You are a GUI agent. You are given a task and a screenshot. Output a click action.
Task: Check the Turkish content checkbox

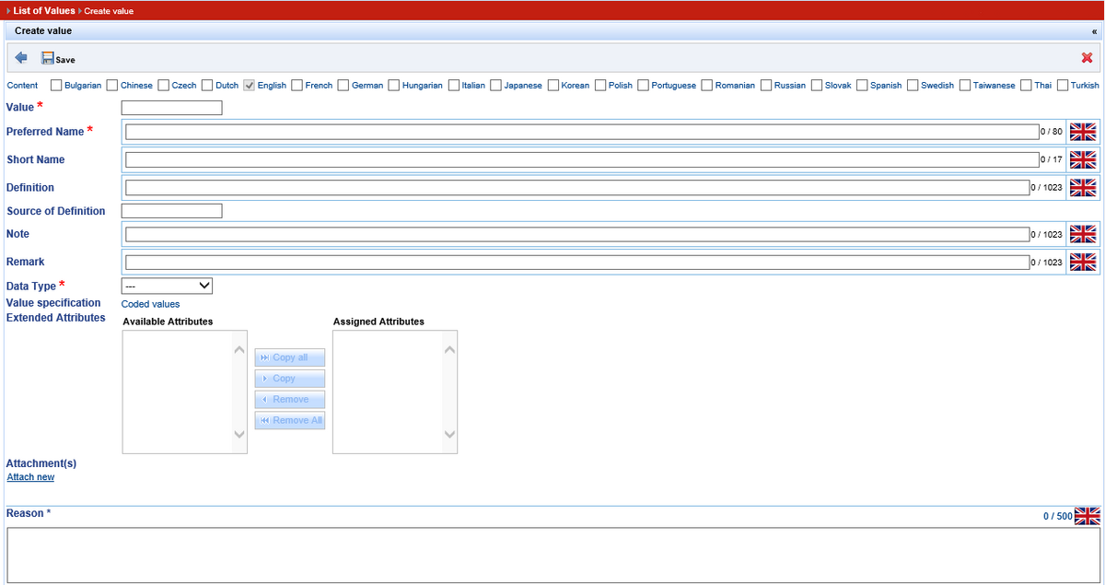click(1063, 86)
